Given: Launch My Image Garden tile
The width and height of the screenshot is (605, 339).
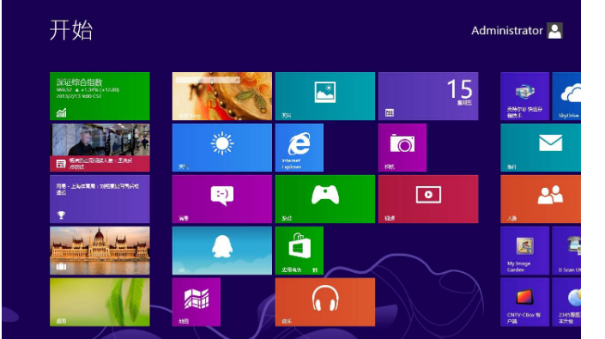Looking at the screenshot, I should [x=524, y=251].
